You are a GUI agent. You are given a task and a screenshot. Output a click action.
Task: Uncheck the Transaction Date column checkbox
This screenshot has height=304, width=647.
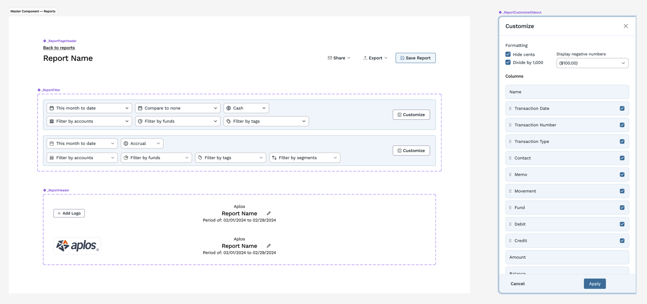click(622, 109)
